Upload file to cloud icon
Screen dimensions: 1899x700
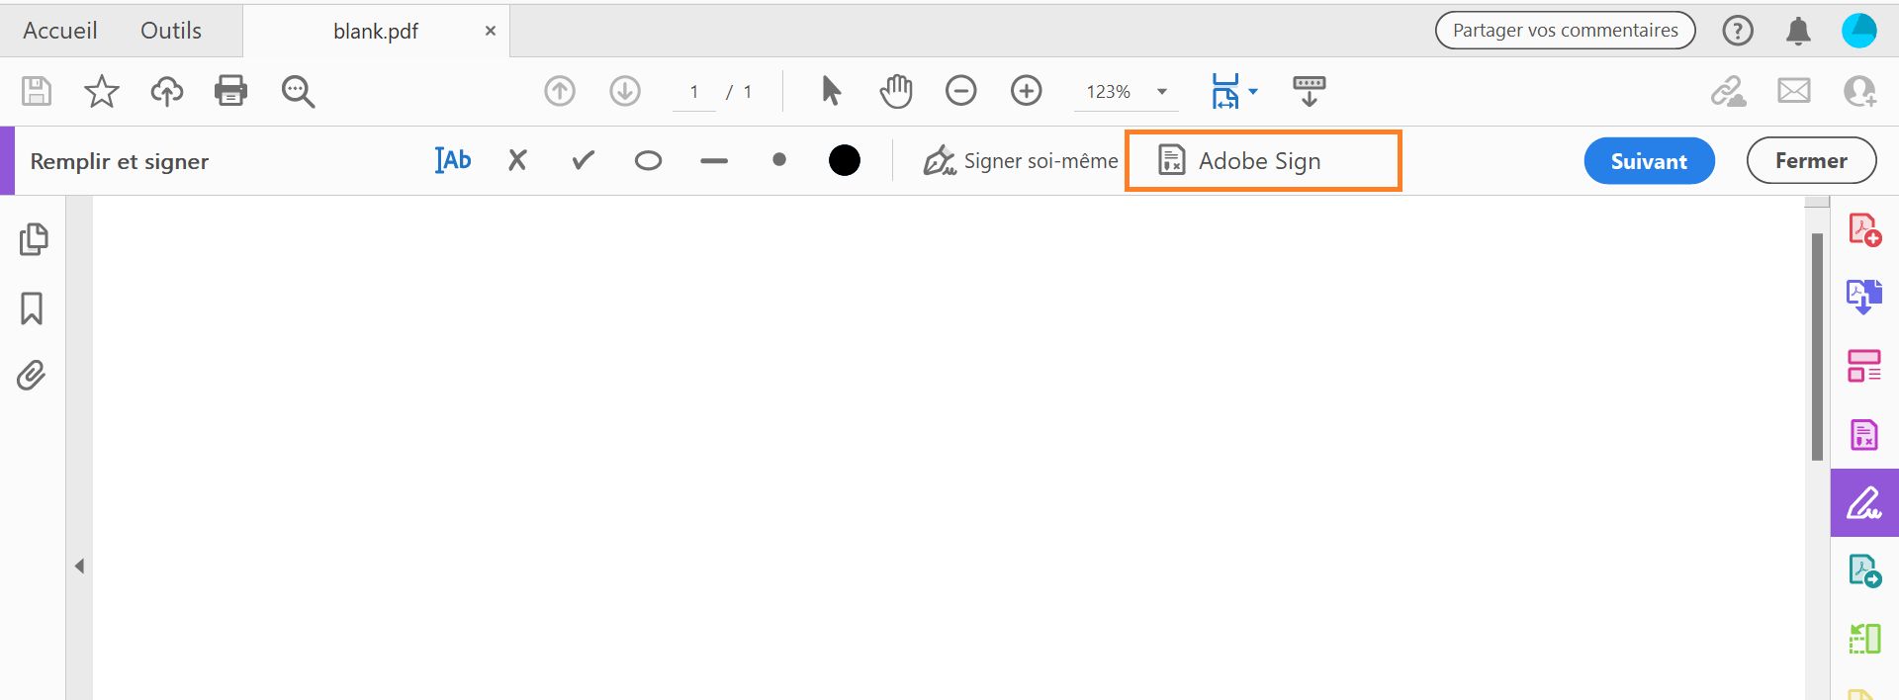167,91
